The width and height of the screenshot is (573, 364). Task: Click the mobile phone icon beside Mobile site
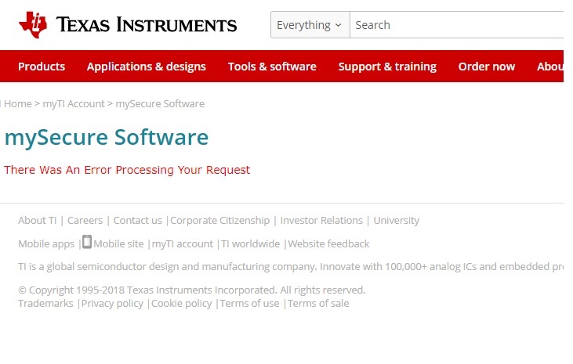[87, 242]
